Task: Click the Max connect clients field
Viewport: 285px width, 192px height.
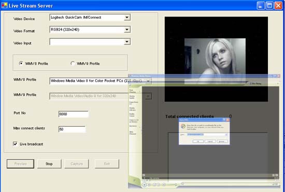Action: click(72, 129)
